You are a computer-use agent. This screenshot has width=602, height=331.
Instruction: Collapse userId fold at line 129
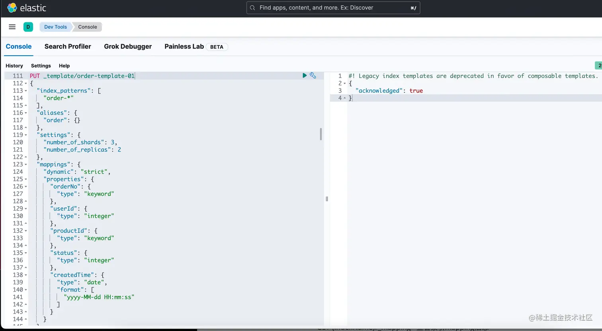26,208
